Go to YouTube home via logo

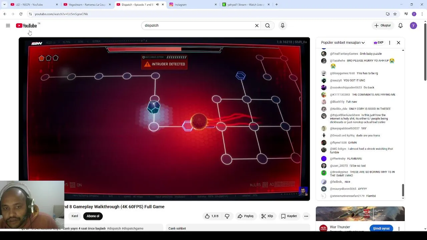[x=26, y=26]
